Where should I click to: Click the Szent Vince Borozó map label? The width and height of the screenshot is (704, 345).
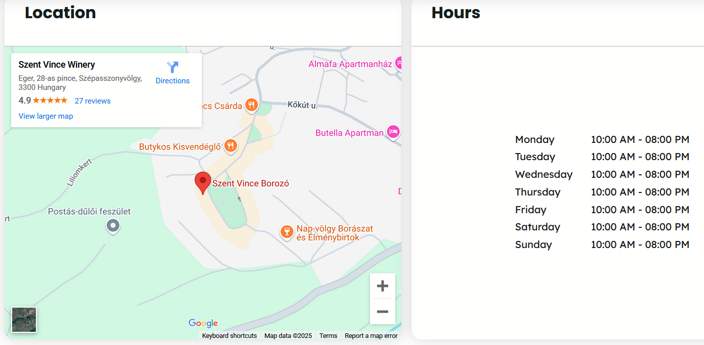click(251, 183)
